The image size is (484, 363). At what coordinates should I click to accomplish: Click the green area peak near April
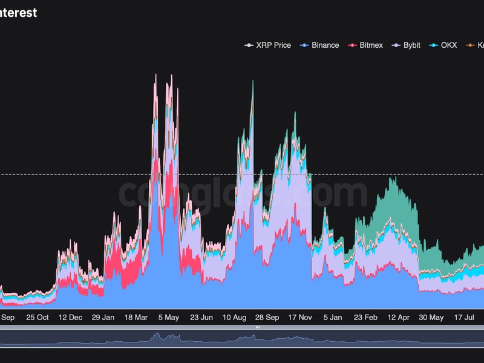point(393,181)
